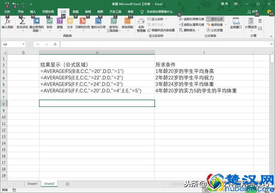
Task: Click the cell '所求条件'
Action: point(204,65)
